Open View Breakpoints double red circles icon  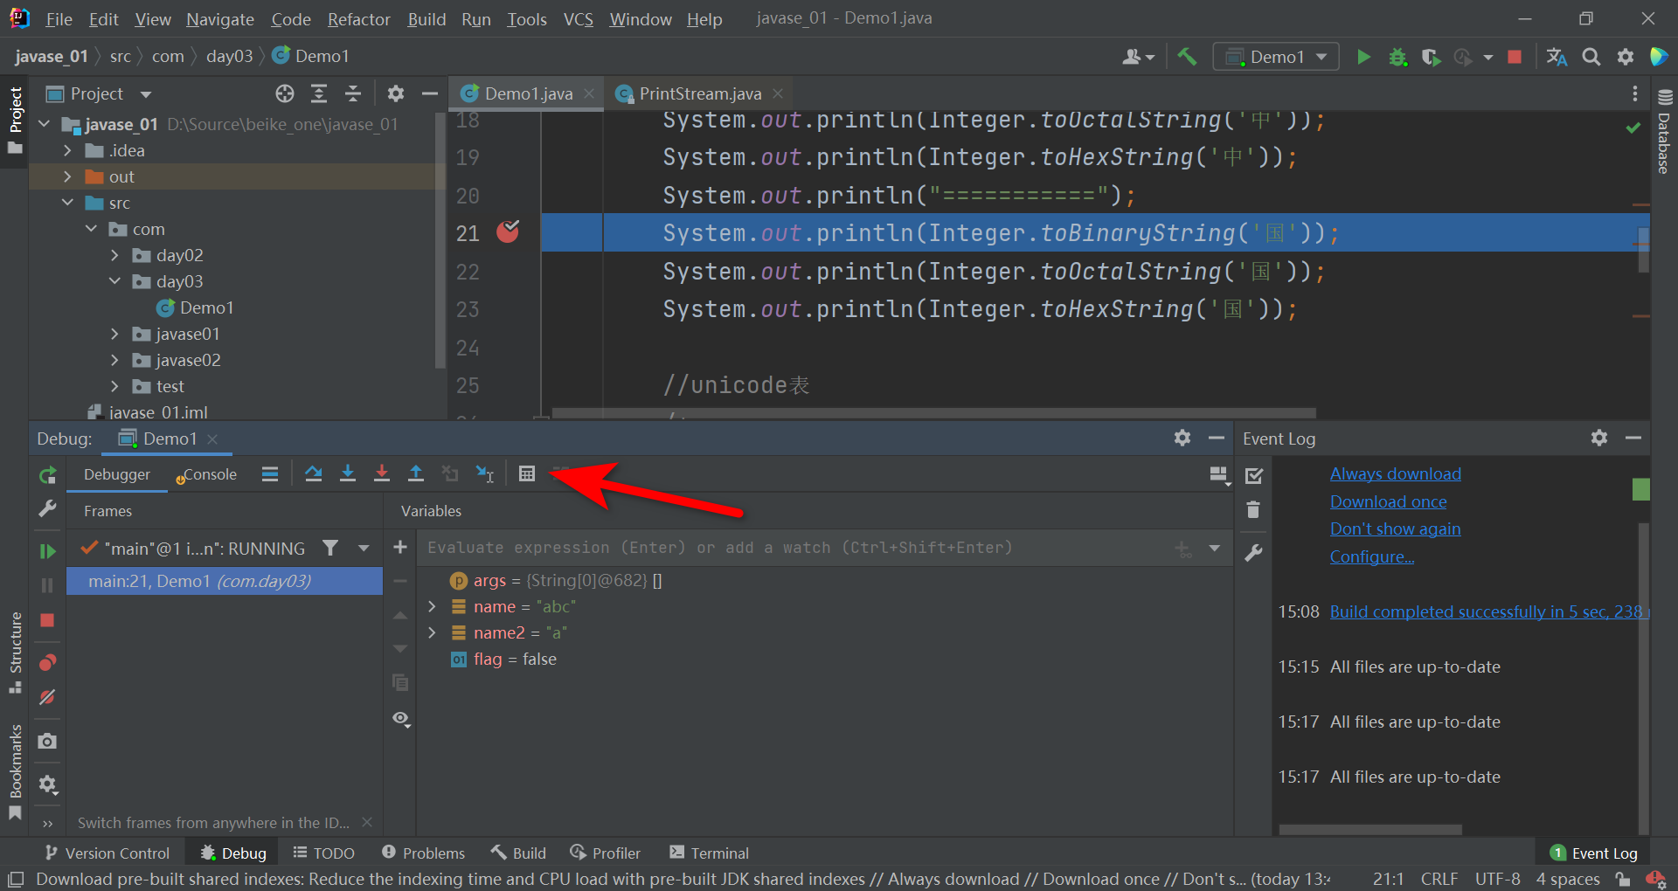coord(47,662)
